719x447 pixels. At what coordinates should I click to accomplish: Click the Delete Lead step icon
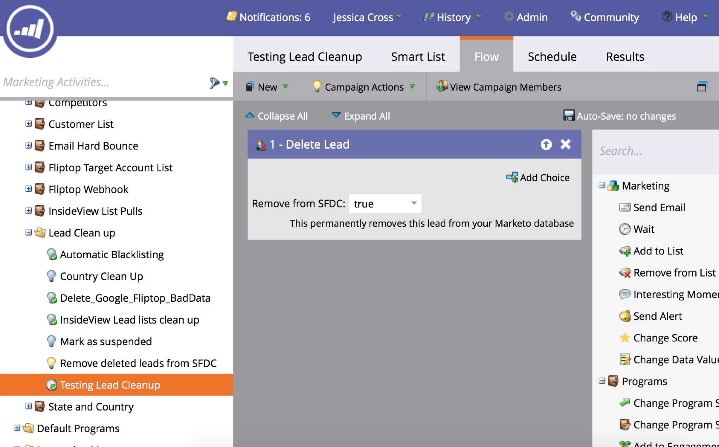[x=261, y=144]
